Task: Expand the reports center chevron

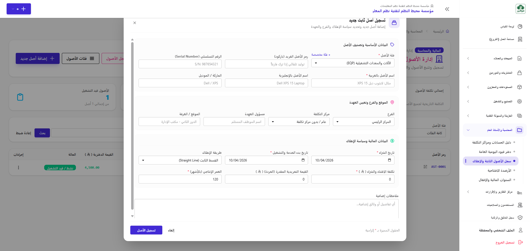Action: coord(468,192)
